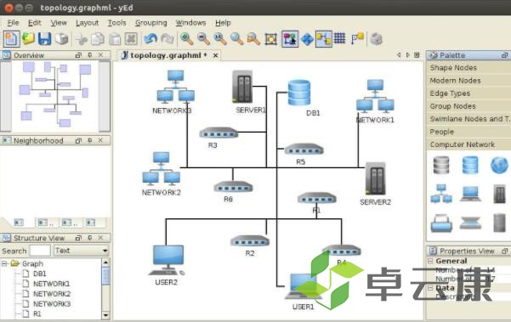Click the Zoom In magnifier icon
The image size is (511, 322).
[x=187, y=39]
